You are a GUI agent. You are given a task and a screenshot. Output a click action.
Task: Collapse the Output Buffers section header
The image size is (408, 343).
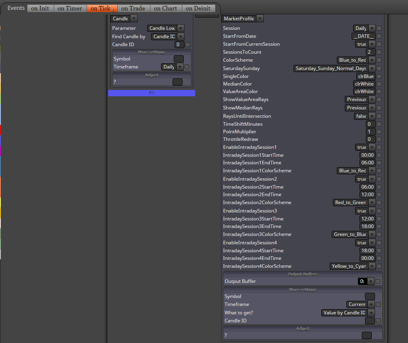[303, 274]
